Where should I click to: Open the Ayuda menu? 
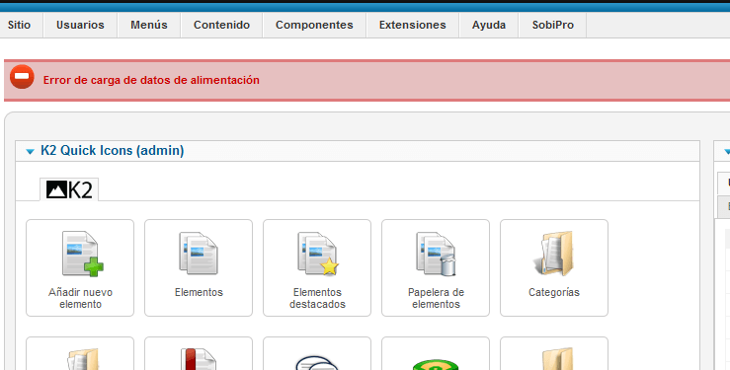click(x=489, y=25)
